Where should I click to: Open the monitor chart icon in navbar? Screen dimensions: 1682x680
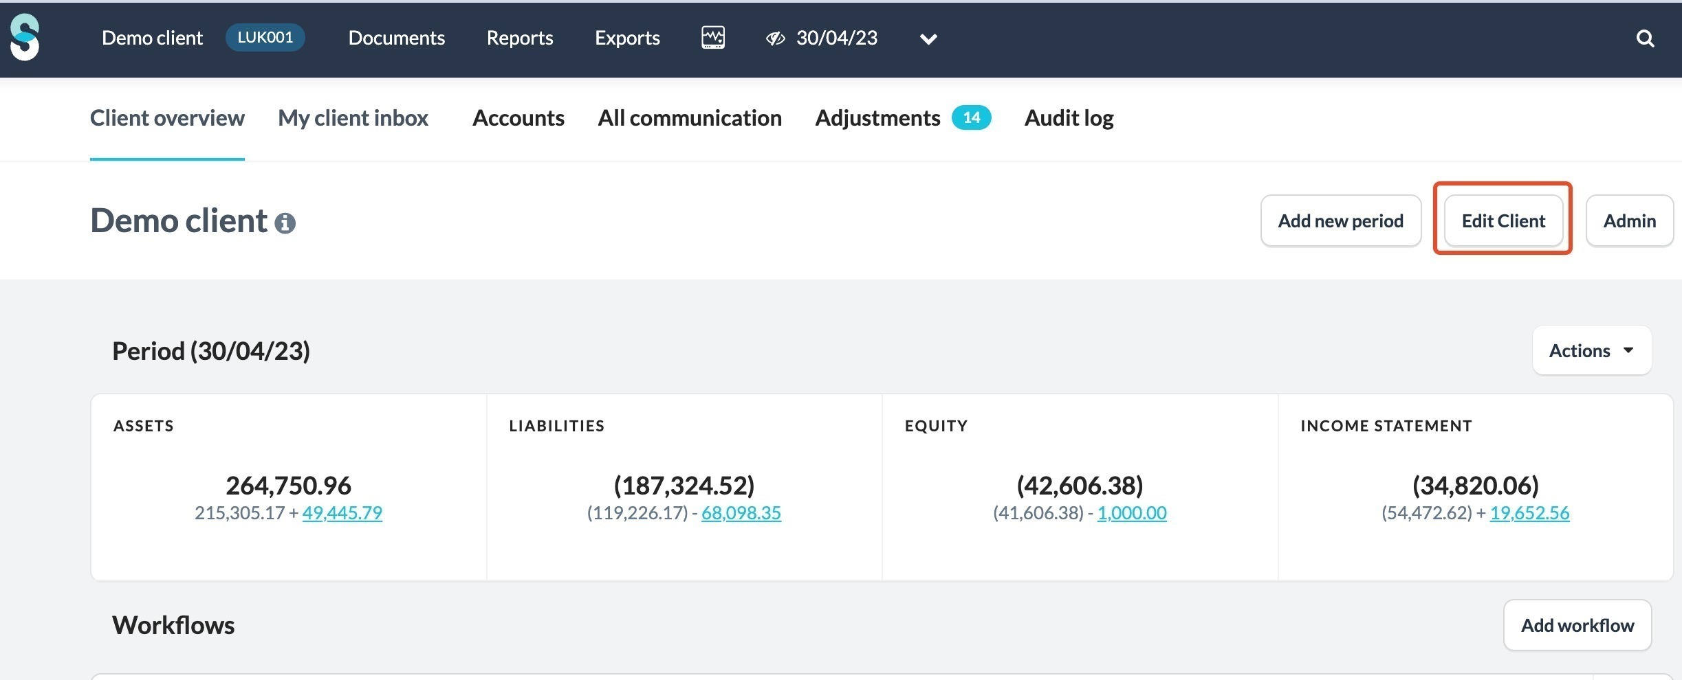point(713,37)
